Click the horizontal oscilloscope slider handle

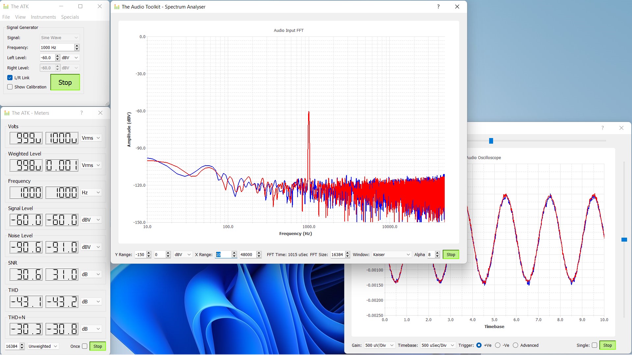[x=491, y=141]
